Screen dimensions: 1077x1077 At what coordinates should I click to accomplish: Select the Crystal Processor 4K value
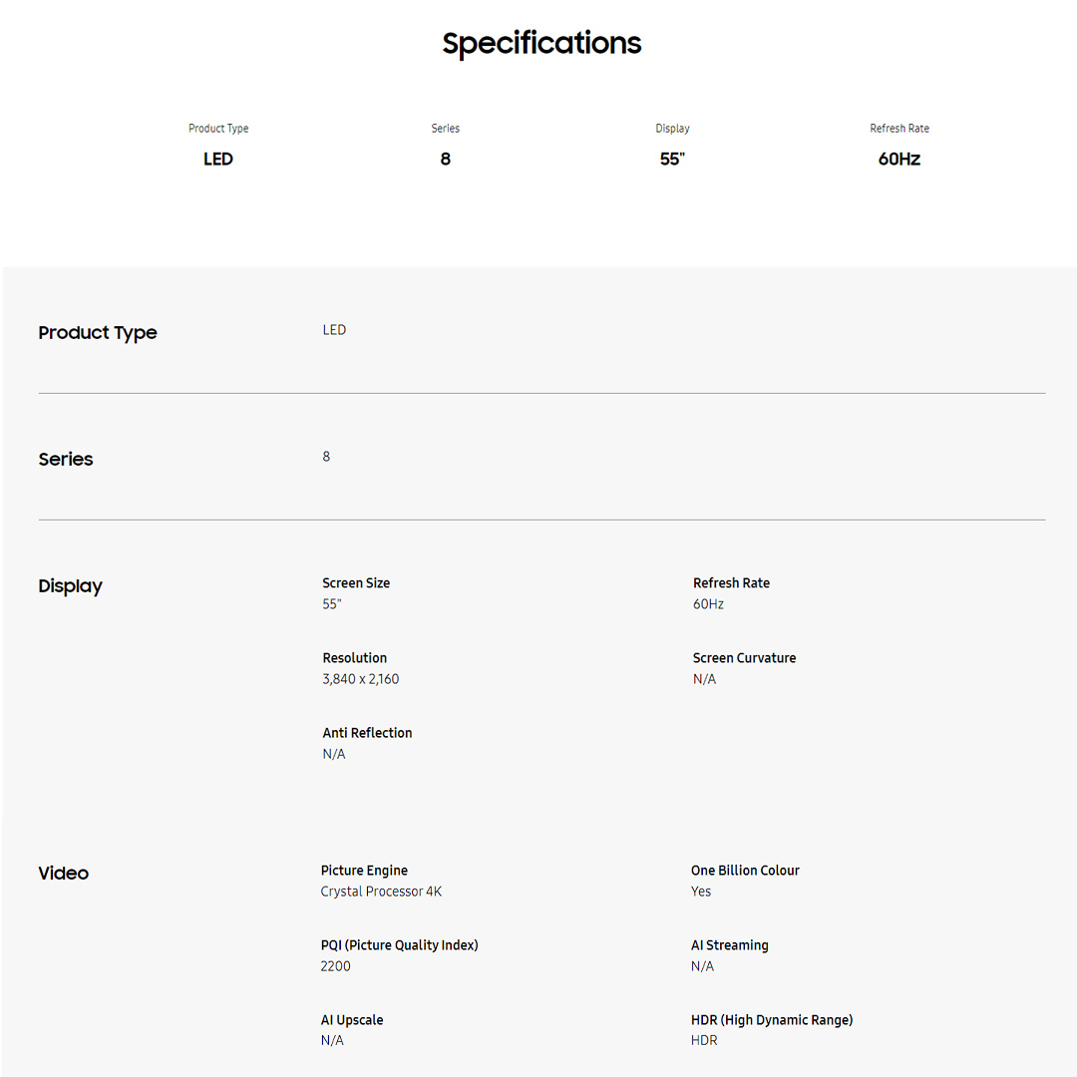381,892
